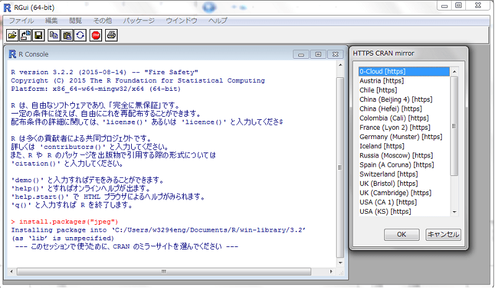
Task: Select France (Lyon 2) [https] mirror
Action: click(404, 128)
